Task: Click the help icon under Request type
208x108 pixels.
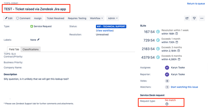Action: coord(167,104)
